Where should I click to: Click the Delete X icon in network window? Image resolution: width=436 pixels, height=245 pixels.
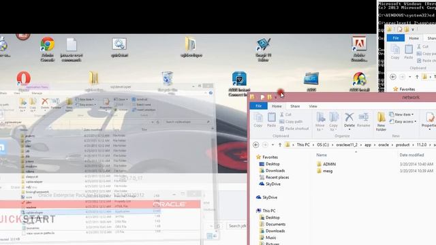coord(349,117)
